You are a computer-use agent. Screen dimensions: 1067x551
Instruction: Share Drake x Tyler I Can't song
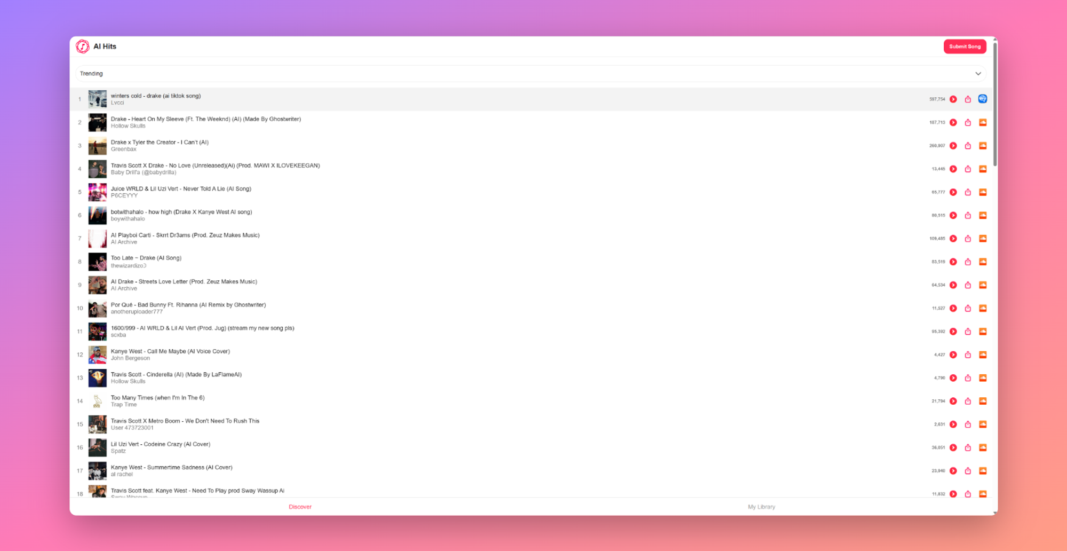pyautogui.click(x=968, y=146)
